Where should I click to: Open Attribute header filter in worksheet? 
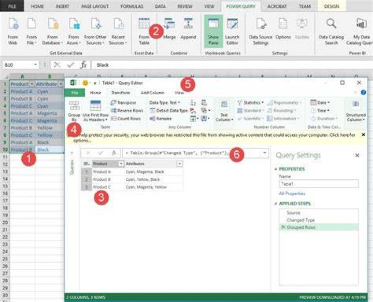pyautogui.click(x=61, y=84)
